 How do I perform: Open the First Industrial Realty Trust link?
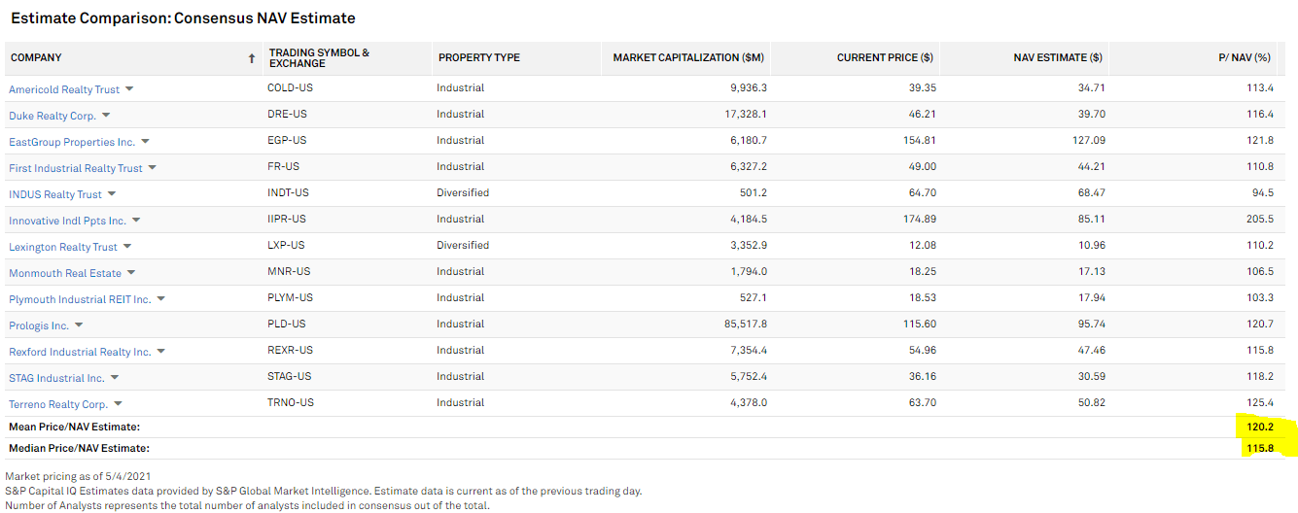[76, 168]
